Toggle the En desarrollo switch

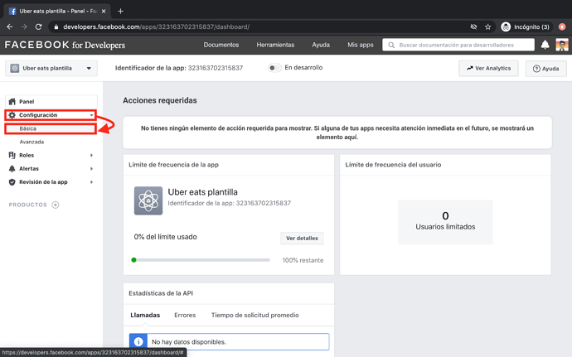(x=274, y=68)
